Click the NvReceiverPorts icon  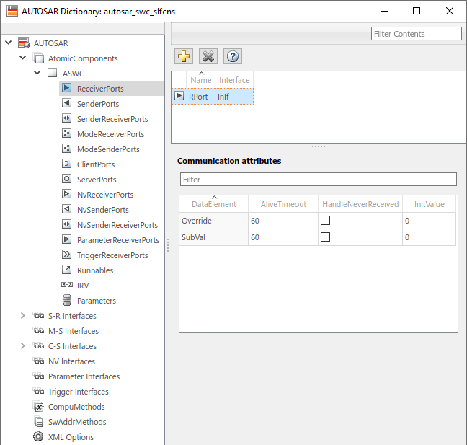pos(67,194)
